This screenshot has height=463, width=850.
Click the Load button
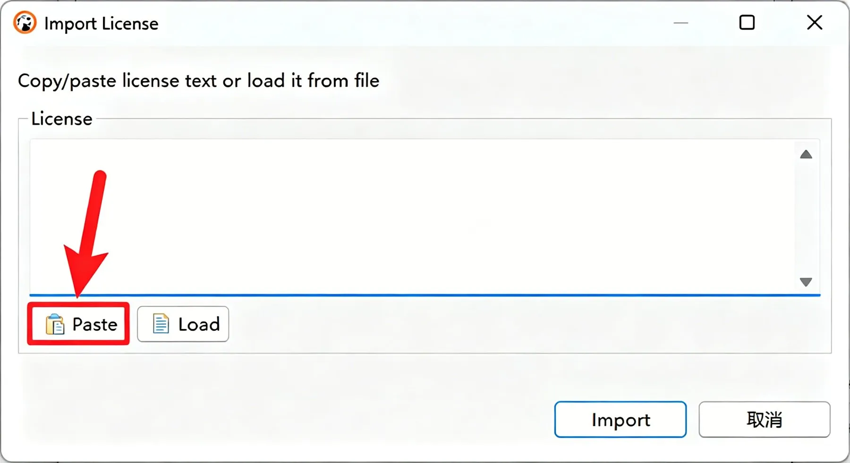pos(183,324)
